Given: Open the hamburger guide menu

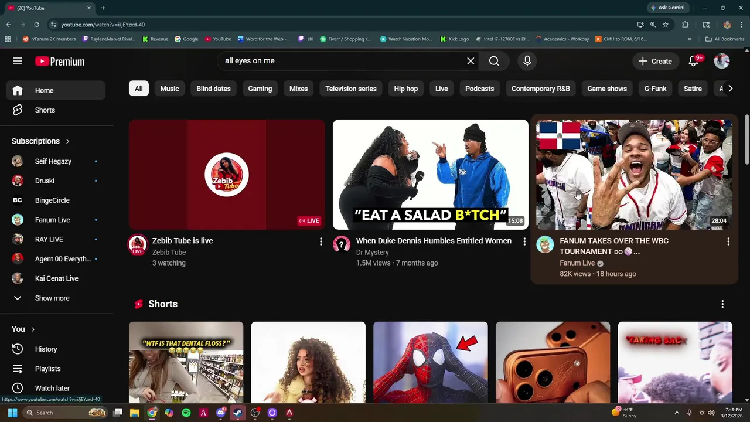Looking at the screenshot, I should click(18, 61).
